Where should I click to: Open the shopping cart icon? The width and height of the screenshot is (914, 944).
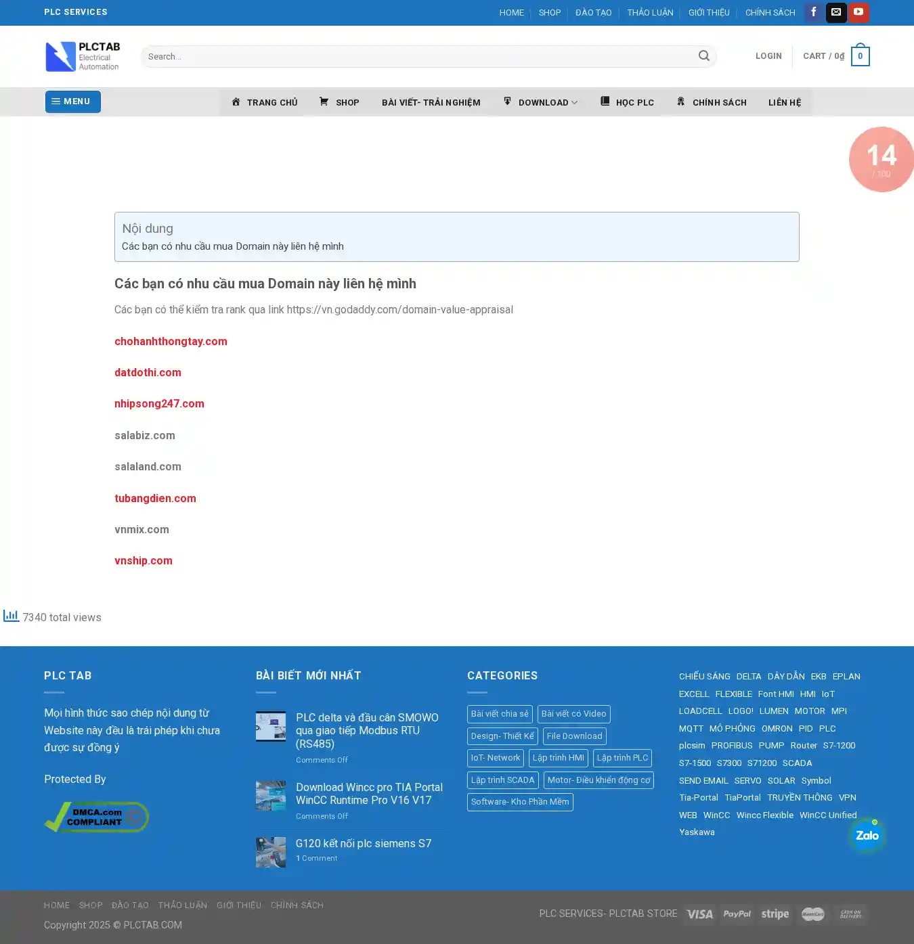(860, 56)
